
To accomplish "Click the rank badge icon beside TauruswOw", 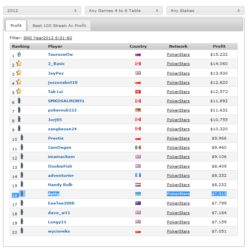I will (19, 54).
